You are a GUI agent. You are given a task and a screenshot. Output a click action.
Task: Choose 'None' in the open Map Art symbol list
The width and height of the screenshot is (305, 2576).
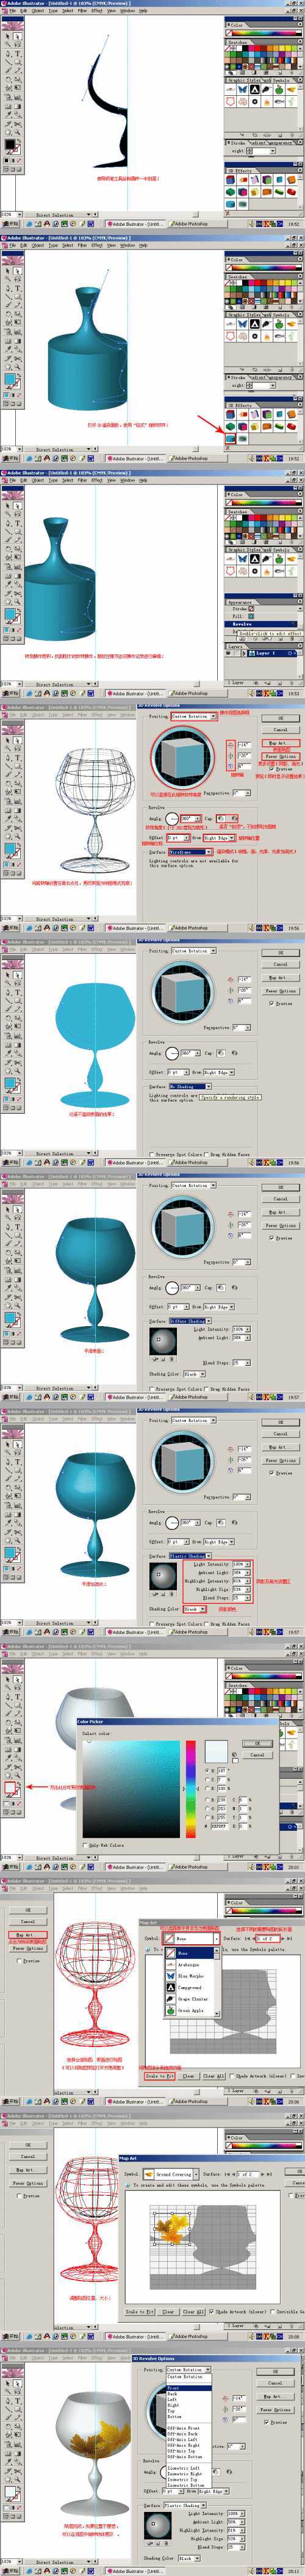pyautogui.click(x=190, y=1953)
